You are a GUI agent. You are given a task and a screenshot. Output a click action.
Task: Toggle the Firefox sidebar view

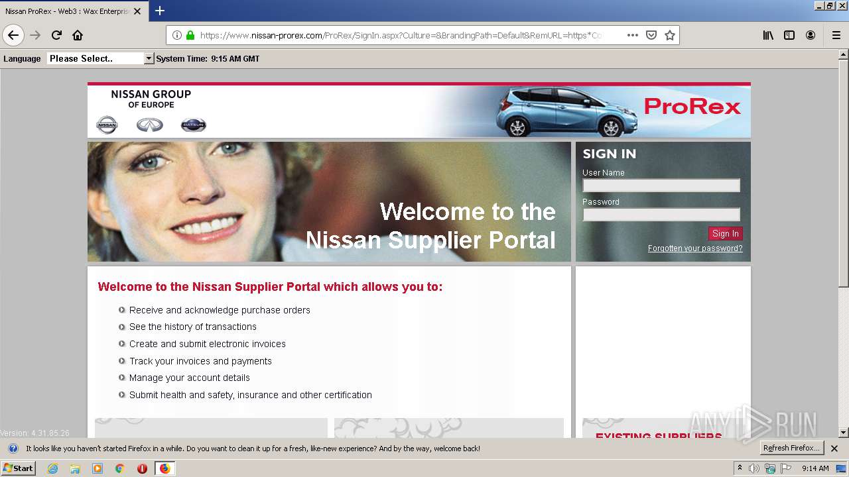(789, 35)
